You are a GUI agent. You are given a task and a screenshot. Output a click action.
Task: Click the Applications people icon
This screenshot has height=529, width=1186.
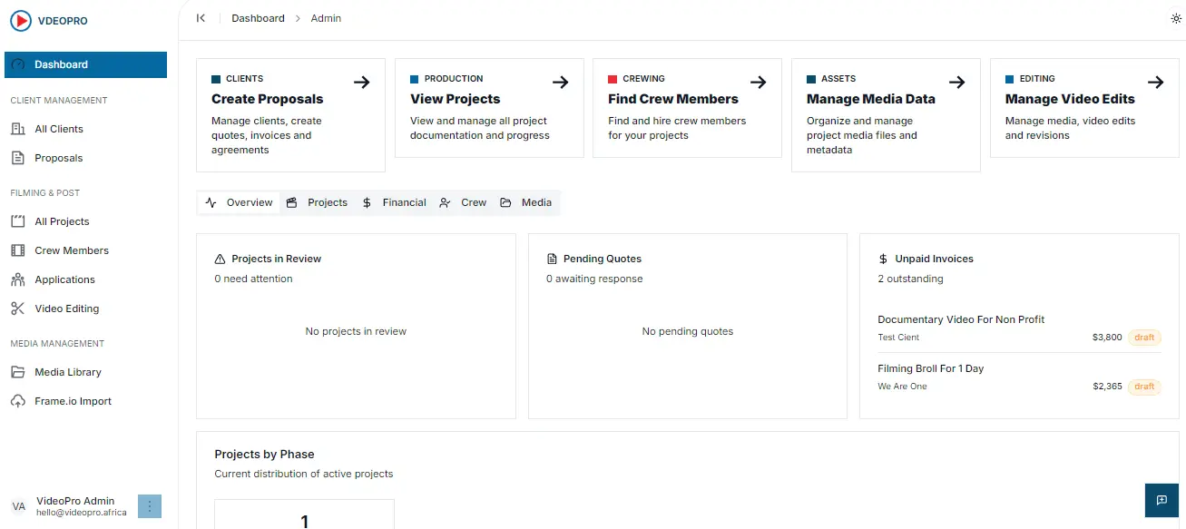(18, 279)
